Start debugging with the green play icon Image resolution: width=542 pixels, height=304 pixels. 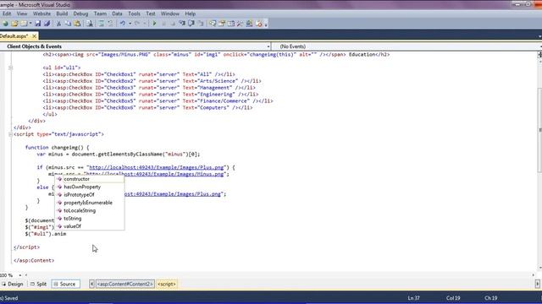click(154, 24)
